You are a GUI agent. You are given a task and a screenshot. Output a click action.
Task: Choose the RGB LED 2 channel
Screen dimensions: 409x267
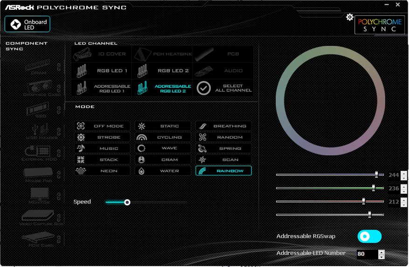click(x=162, y=71)
